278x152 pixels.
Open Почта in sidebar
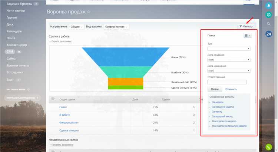(11, 38)
